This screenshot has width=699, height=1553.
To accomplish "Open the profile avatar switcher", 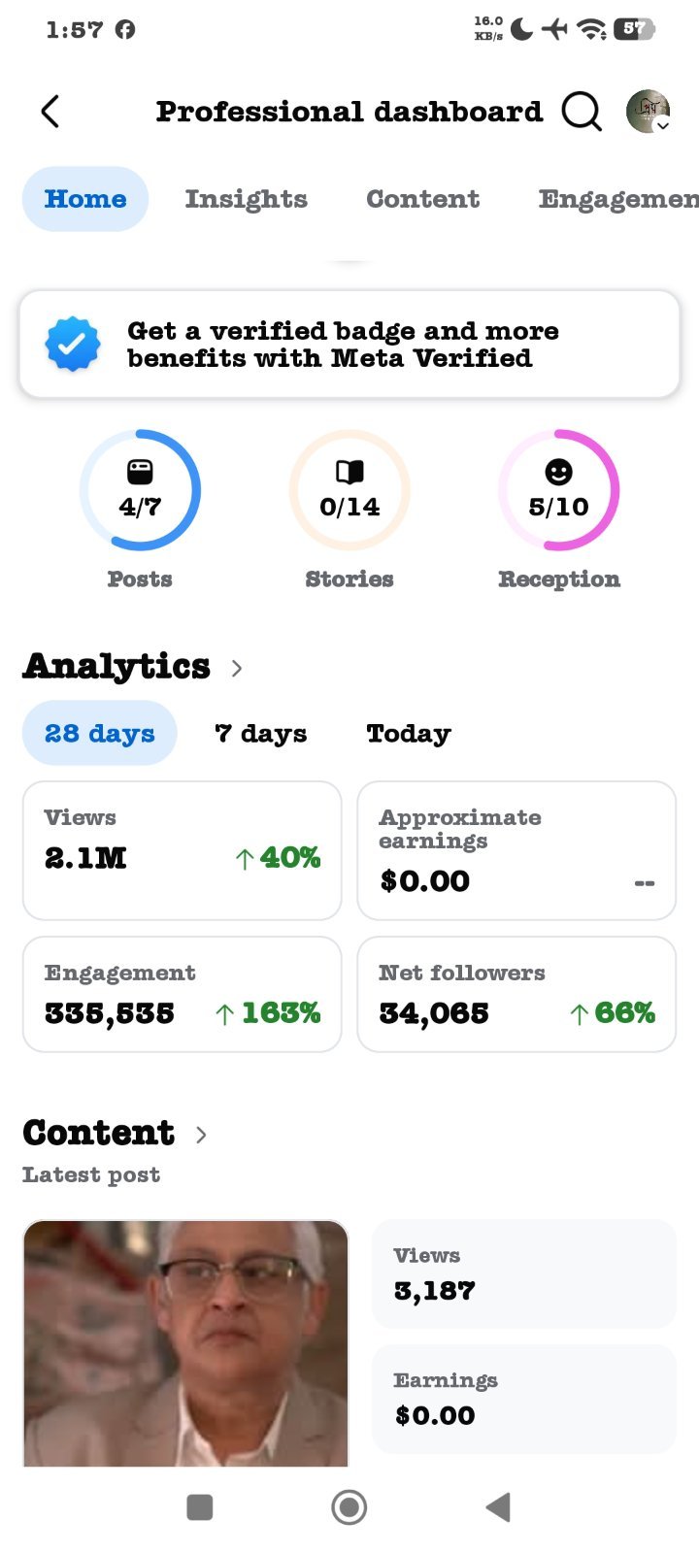I will point(649,112).
